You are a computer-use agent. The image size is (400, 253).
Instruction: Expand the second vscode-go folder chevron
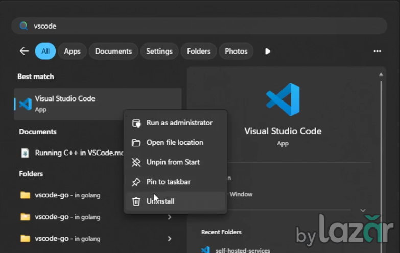coord(170,217)
